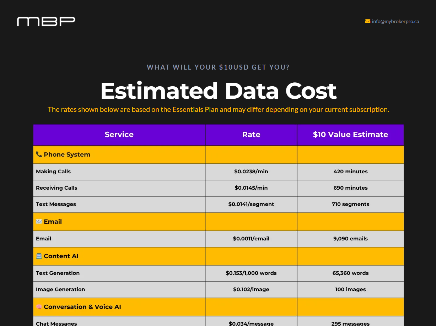
Task: Click the Content AI section heading
Action: click(61, 256)
